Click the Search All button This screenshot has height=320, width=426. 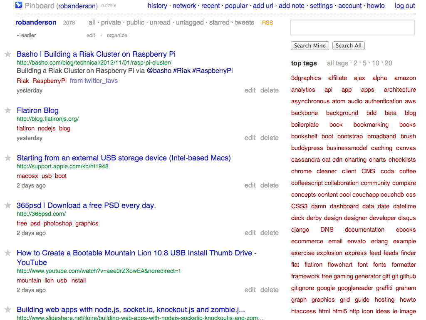pyautogui.click(x=348, y=45)
